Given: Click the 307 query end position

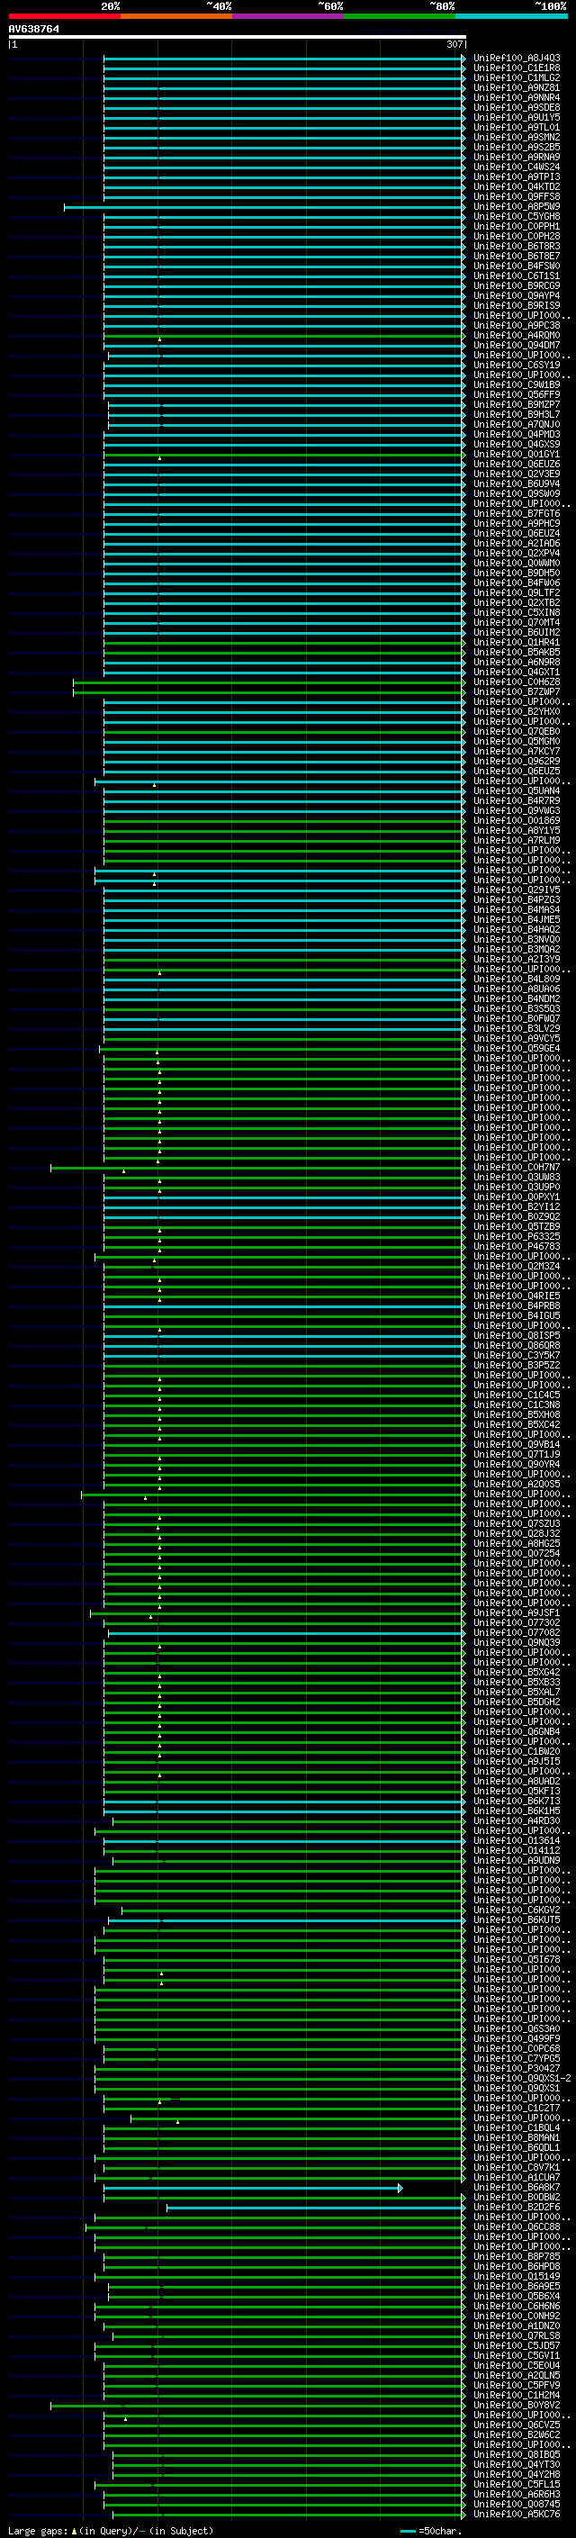Looking at the screenshot, I should click(454, 44).
